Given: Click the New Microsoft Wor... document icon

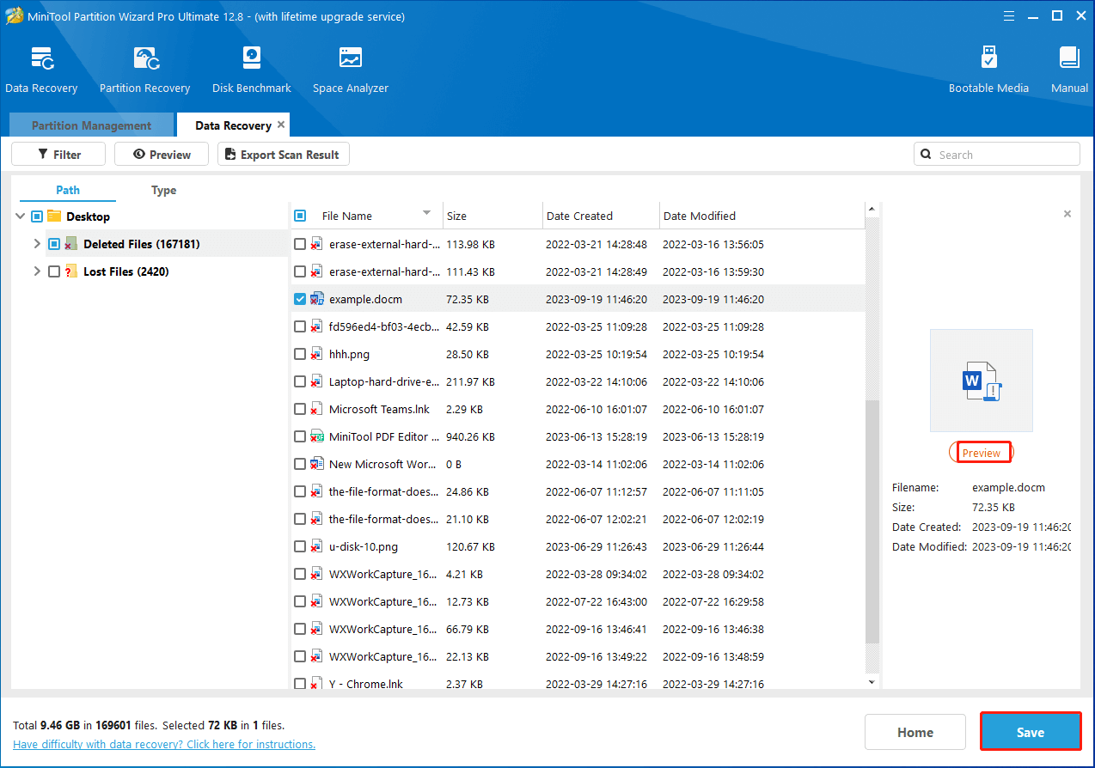Looking at the screenshot, I should (317, 464).
